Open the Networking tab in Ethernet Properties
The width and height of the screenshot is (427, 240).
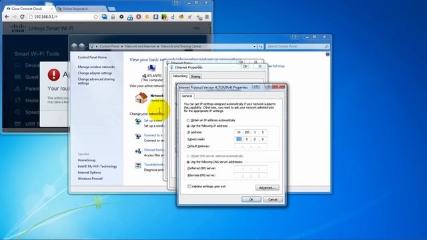pos(180,76)
